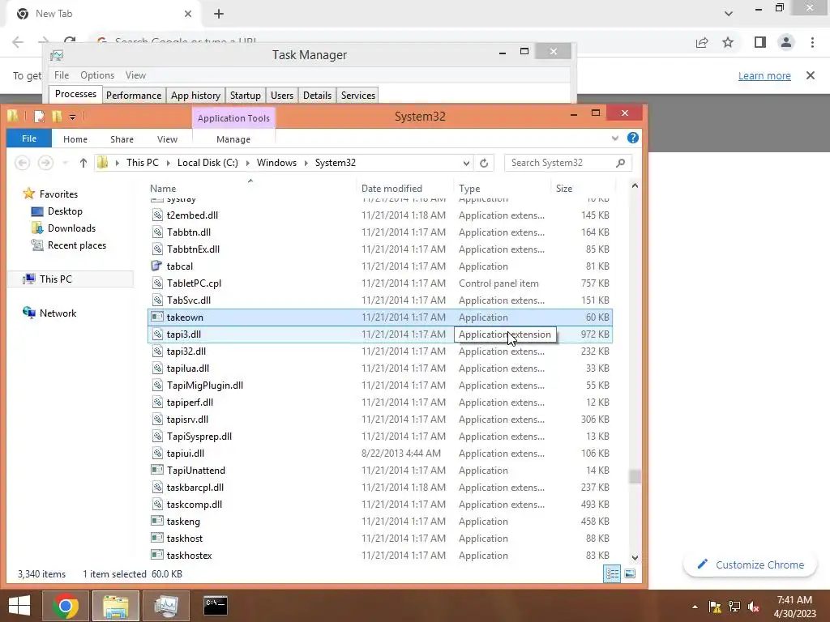The height and width of the screenshot is (622, 830).
Task: Open address bar history dropdown
Action: tap(466, 163)
